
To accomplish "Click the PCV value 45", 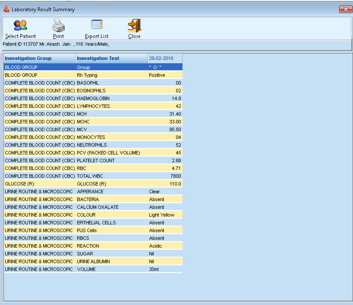I will 178,153.
